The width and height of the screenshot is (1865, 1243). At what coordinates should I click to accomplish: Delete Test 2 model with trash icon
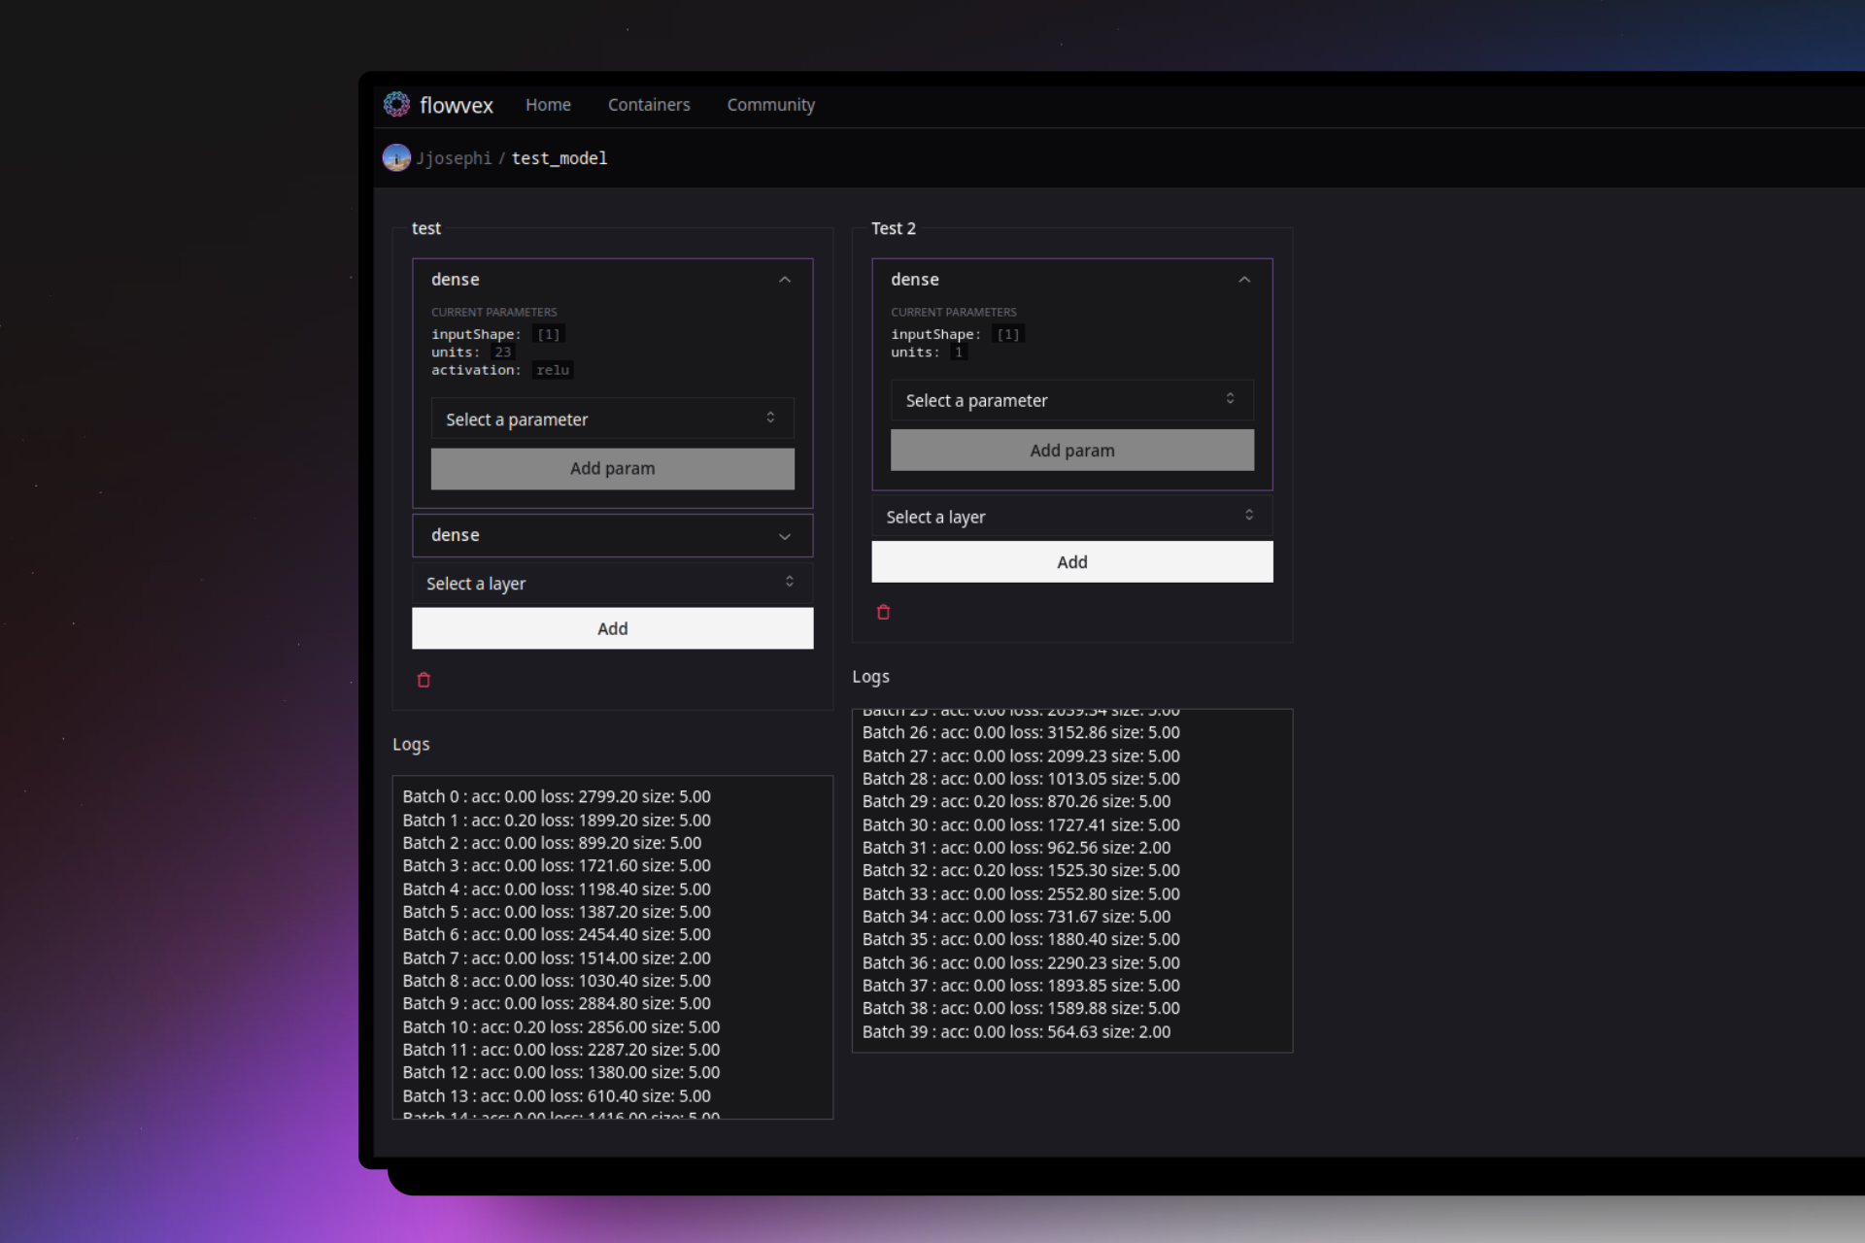(883, 612)
